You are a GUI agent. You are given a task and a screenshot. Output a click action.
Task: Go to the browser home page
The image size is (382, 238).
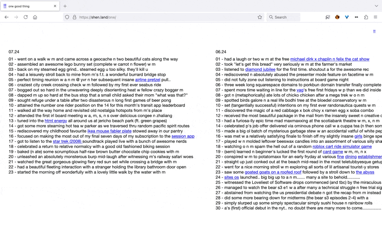pyautogui.click(x=35, y=17)
